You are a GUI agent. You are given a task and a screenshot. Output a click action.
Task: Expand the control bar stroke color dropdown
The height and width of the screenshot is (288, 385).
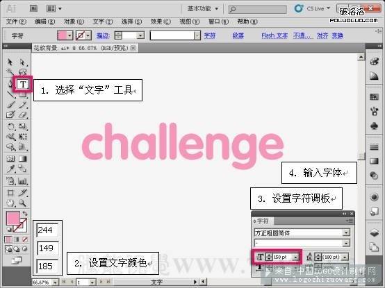pos(88,36)
